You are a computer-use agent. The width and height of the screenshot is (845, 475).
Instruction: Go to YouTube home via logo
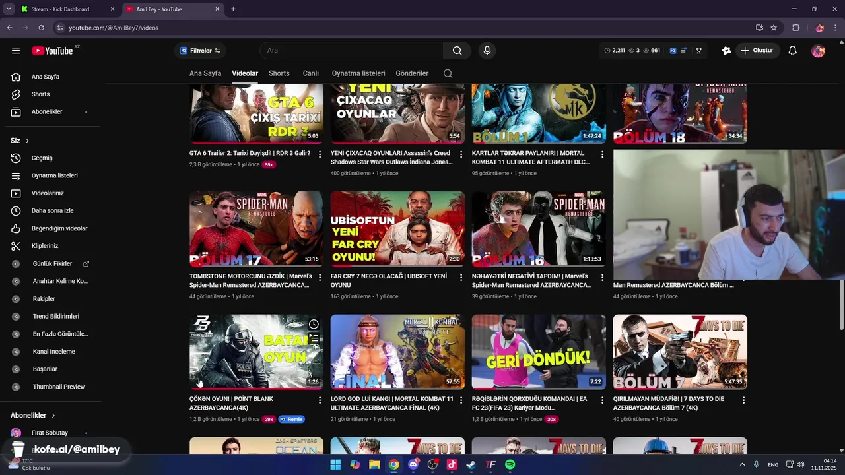click(52, 51)
